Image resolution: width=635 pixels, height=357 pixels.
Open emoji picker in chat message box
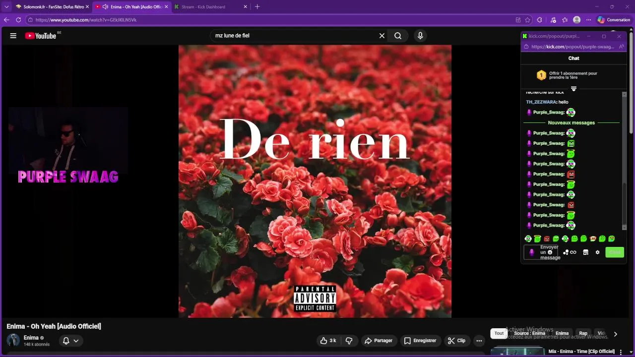click(550, 252)
